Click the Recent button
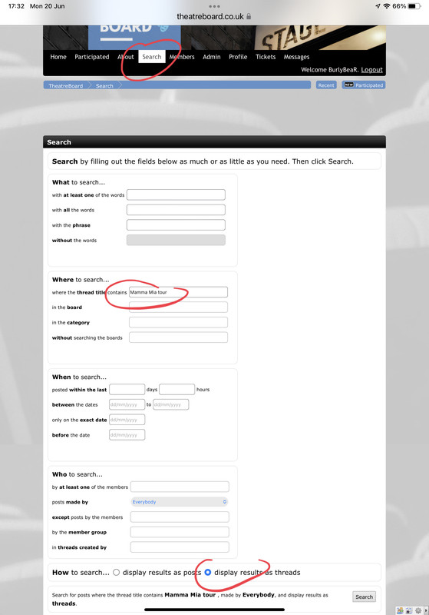Image resolution: width=429 pixels, height=615 pixels. [326, 85]
